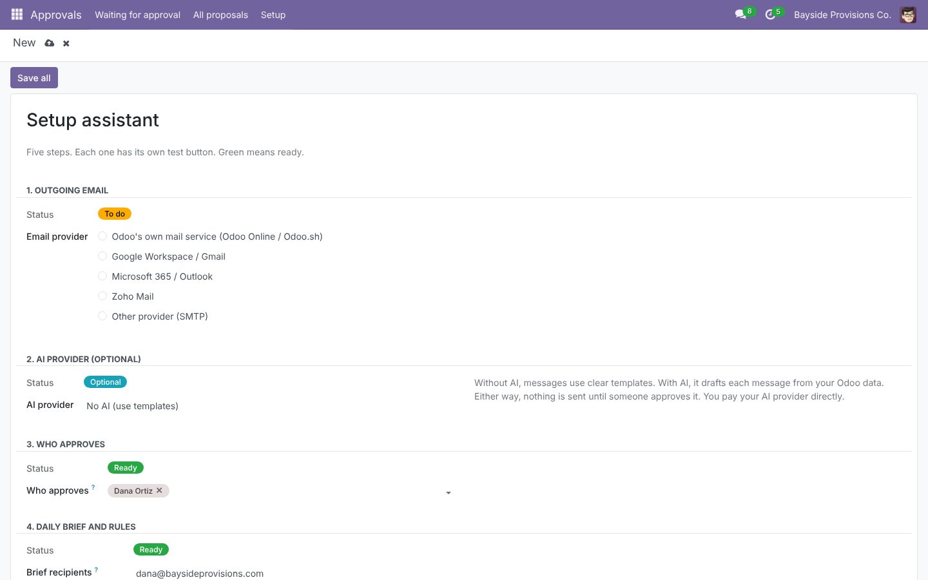The height and width of the screenshot is (580, 928).
Task: Click the New breadcrumb label
Action: pyautogui.click(x=24, y=43)
